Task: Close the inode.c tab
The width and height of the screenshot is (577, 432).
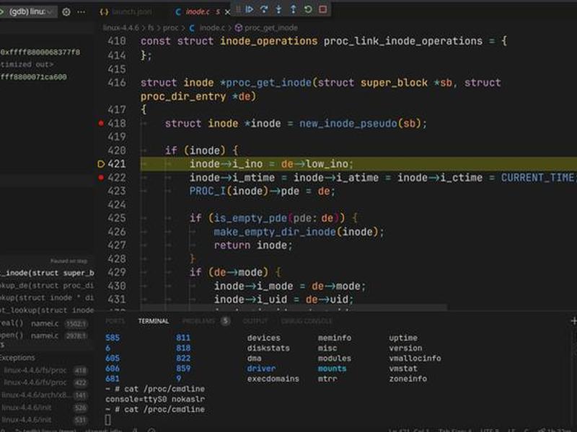Action: tap(227, 12)
